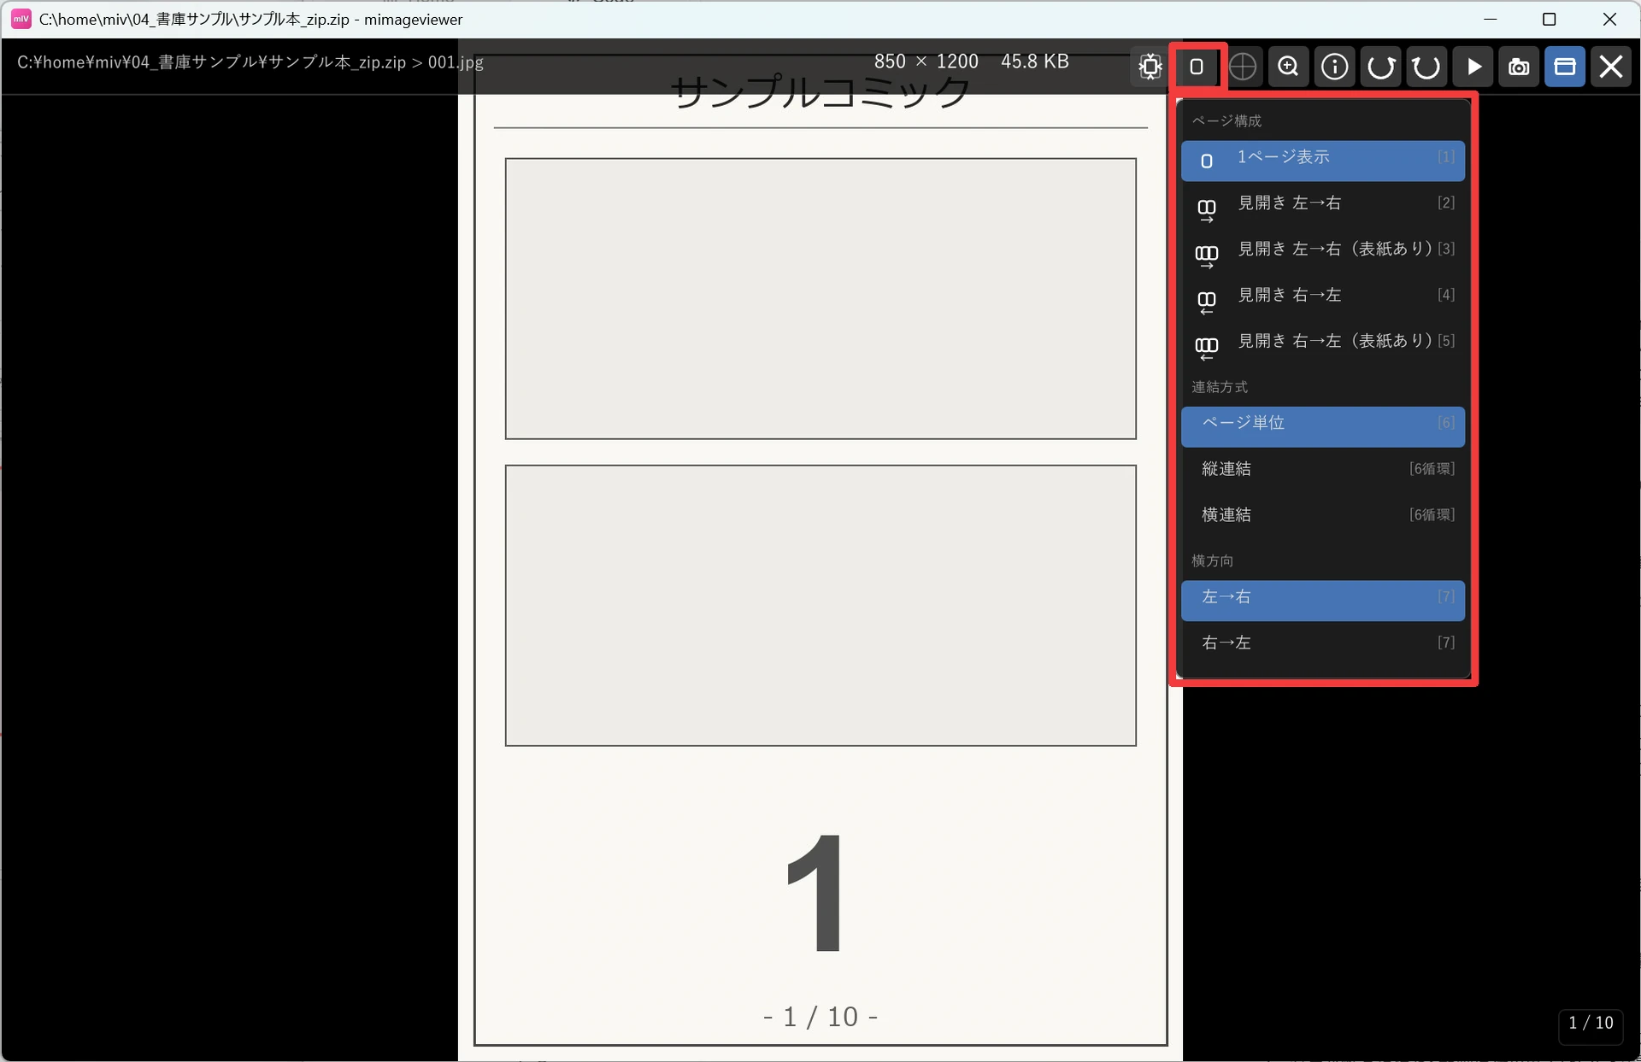Select 見開き 左→右（表紙あり） option

(1322, 252)
